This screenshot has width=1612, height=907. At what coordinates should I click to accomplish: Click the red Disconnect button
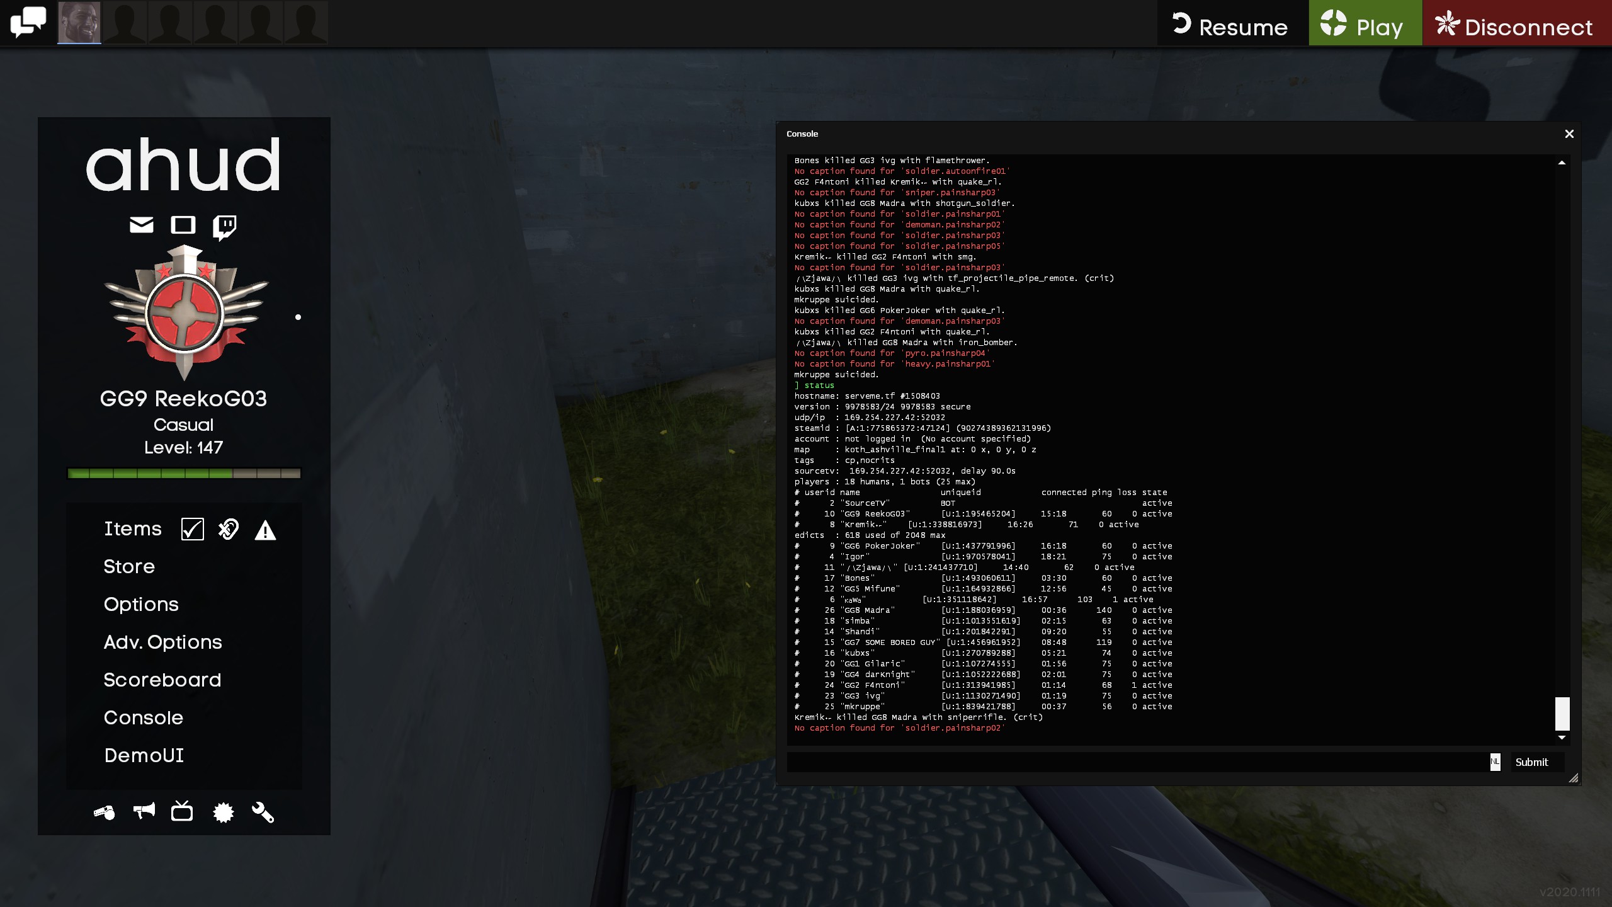1516,23
